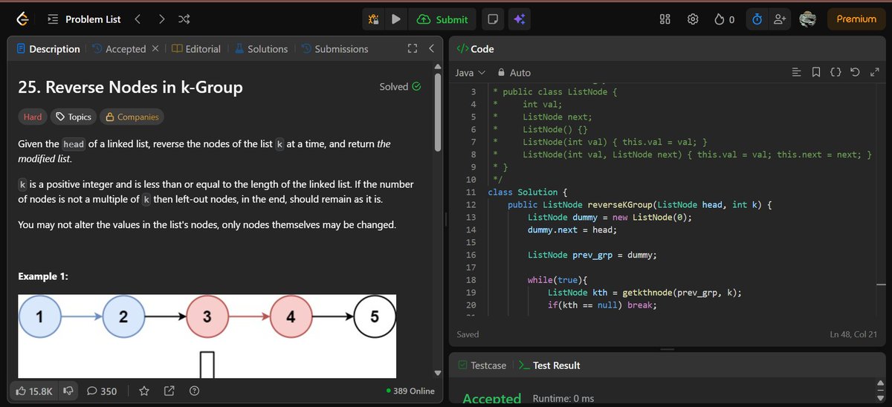Viewport: 892px width, 407px height.
Task: Click the streak flame counter
Action: coord(725,19)
